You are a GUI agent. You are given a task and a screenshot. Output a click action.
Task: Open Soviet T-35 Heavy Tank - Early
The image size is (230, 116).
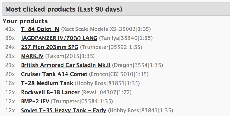[64, 110]
